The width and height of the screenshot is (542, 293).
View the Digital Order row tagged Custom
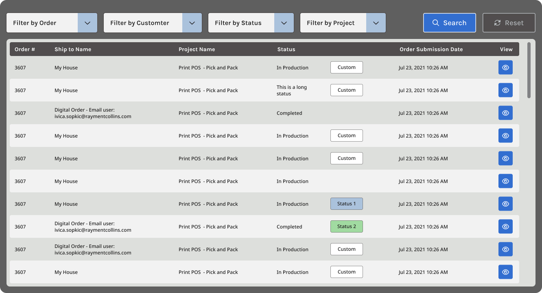tap(505, 249)
